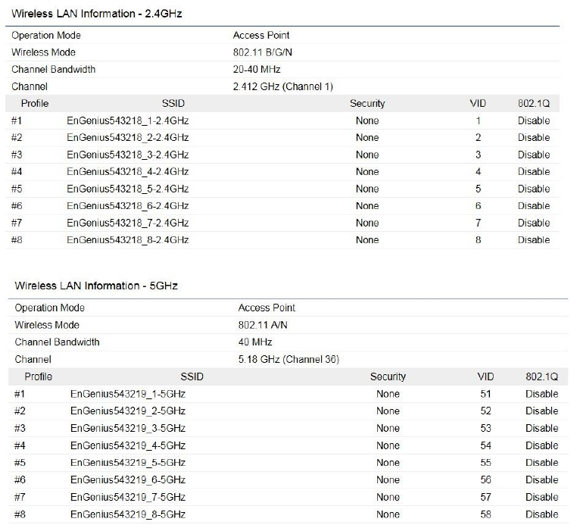The width and height of the screenshot is (577, 531).
Task: Click 'Disable' in EnGenius543218_1-2.4GHz row
Action: (x=534, y=120)
